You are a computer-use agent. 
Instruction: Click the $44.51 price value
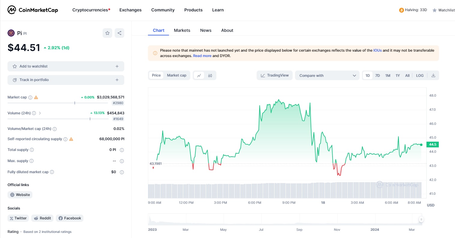[24, 47]
